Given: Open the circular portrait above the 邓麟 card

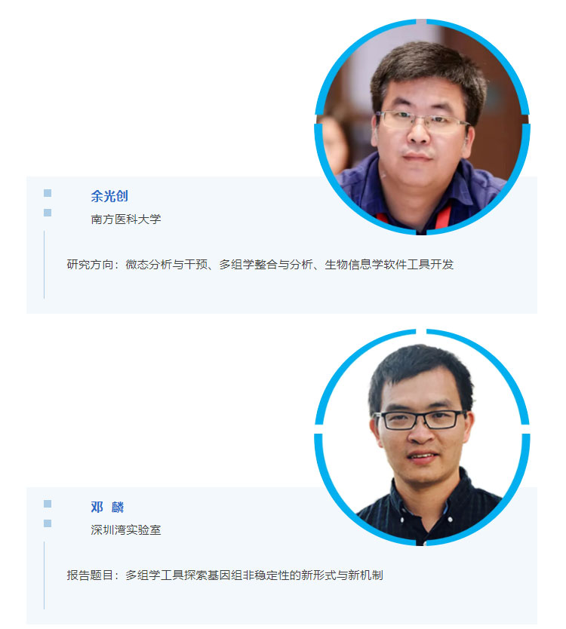Looking at the screenshot, I should point(422,437).
